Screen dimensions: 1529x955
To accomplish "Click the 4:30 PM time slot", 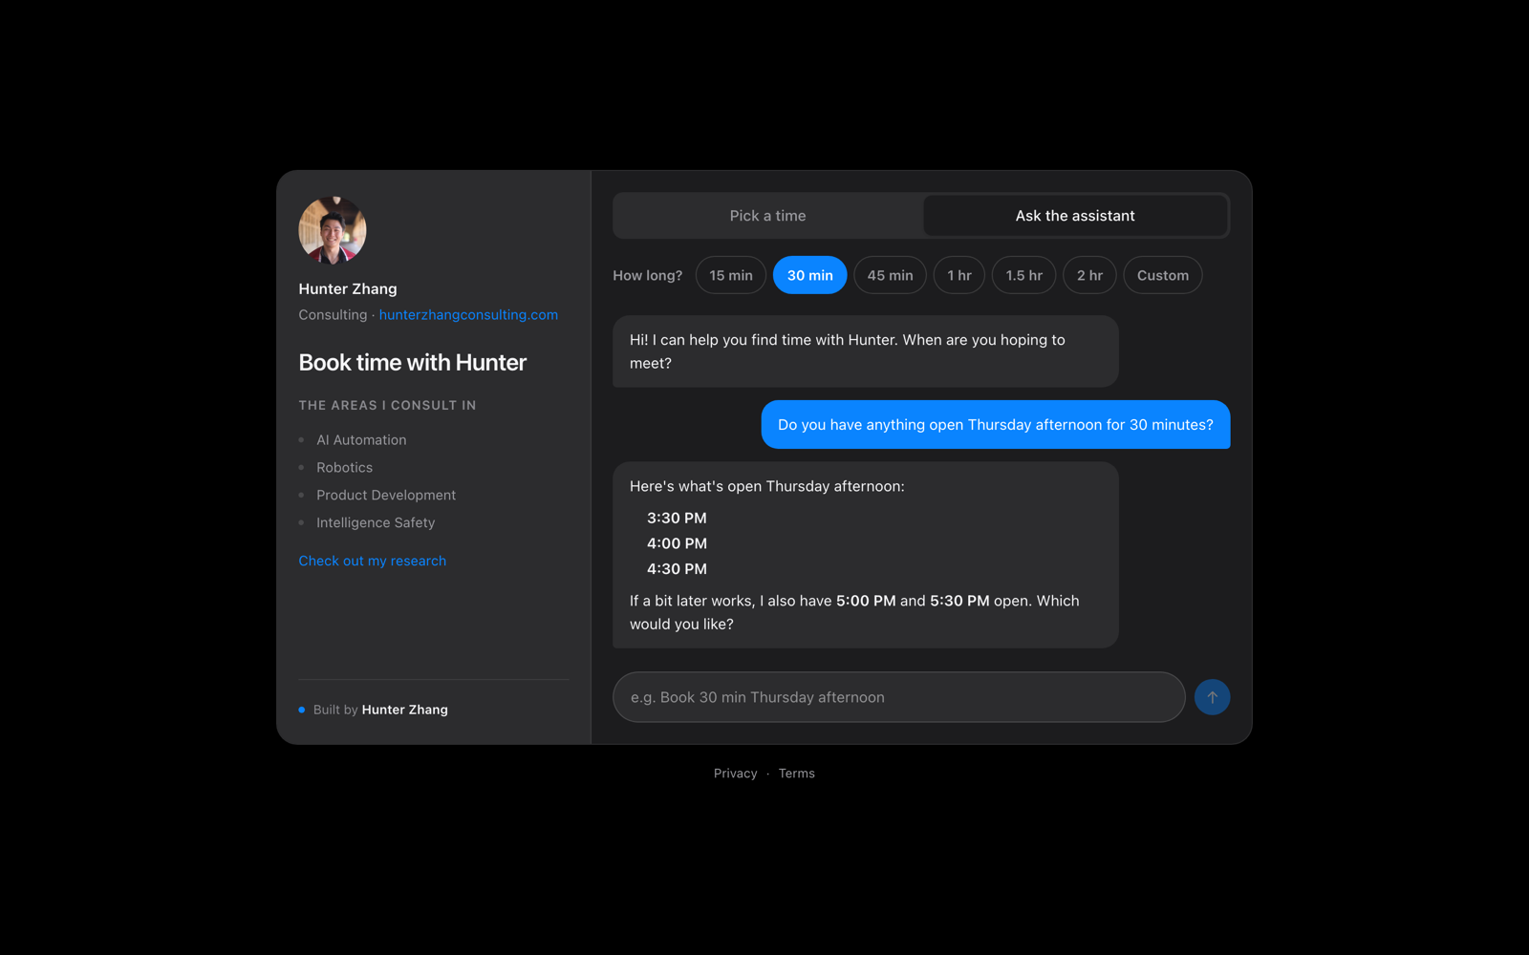I will click(677, 569).
